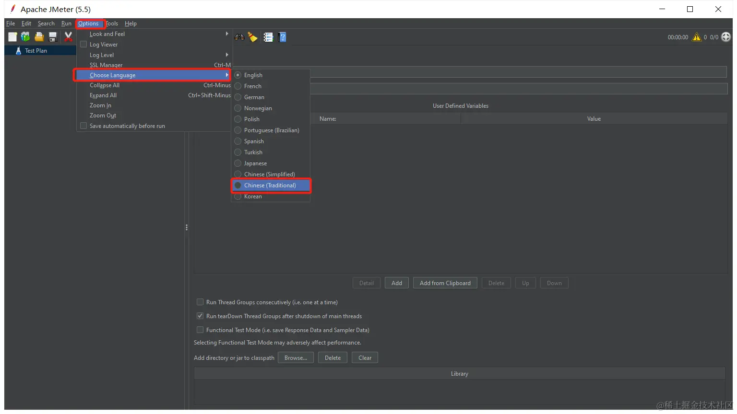Click Expand All menu entry
This screenshot has height=414, width=737.
point(154,95)
